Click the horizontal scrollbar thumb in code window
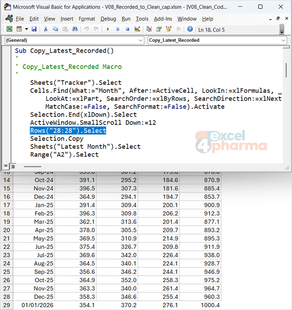This screenshot has width=292, height=310. pos(33,166)
